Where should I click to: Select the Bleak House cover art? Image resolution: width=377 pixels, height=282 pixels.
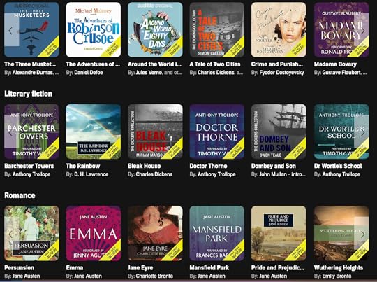pyautogui.click(x=155, y=132)
